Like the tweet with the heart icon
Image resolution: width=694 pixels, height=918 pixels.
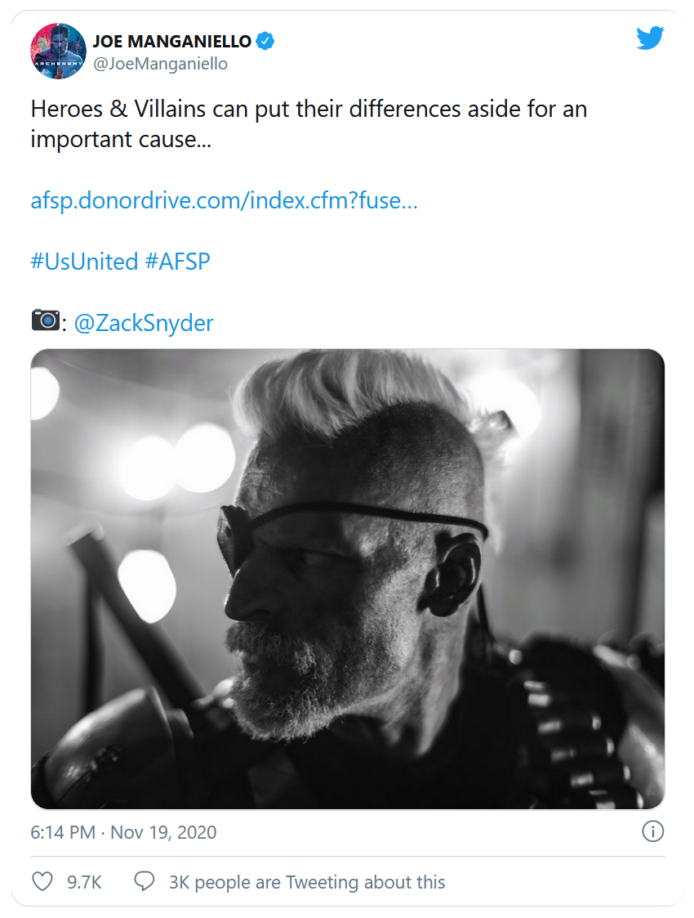(42, 882)
